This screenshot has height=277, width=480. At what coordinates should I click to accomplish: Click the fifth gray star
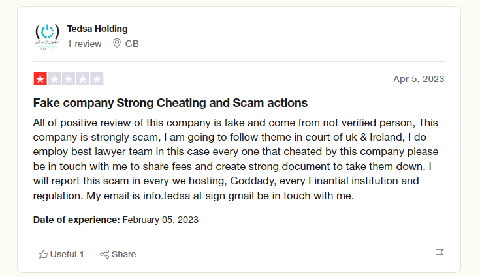[x=97, y=80]
